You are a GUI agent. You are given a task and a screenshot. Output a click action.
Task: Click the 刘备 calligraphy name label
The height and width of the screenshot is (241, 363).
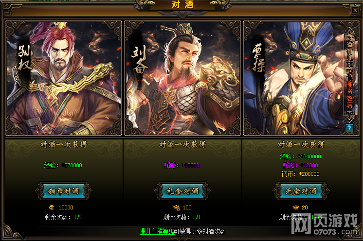tap(140, 59)
